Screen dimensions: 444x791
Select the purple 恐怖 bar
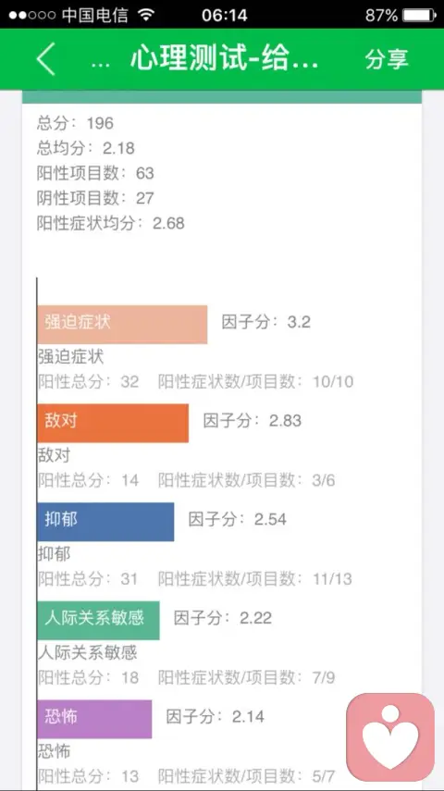tap(94, 719)
